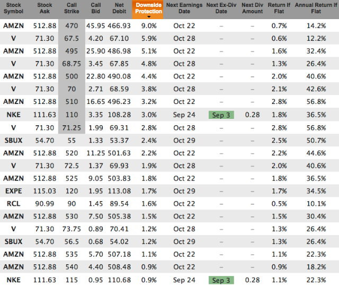339x286 pixels.
Task: Click the 466.93 net debit value
Action: pyautogui.click(x=119, y=26)
